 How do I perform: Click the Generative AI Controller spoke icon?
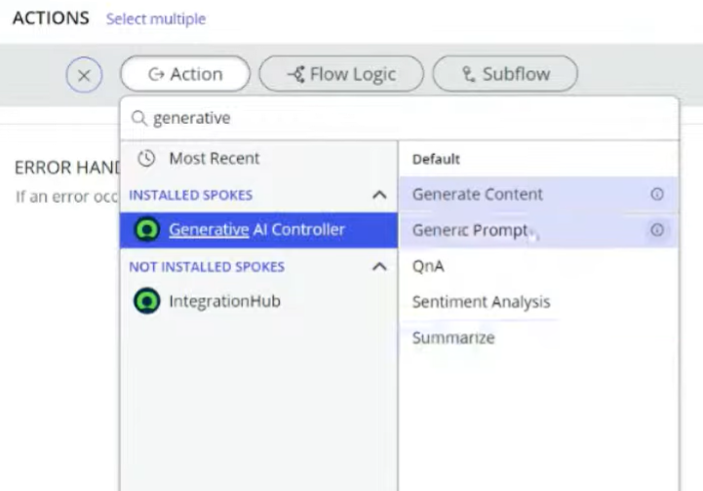147,229
